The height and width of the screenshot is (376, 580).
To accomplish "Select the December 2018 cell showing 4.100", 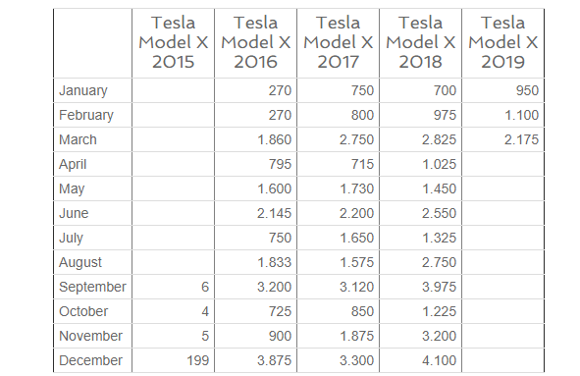I will 421,360.
